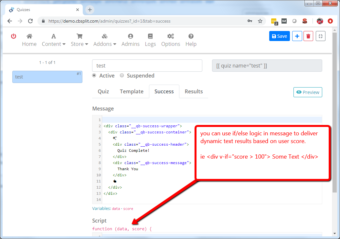Expand the Content dropdown menu
This screenshot has width=340, height=239.
[x=54, y=40]
